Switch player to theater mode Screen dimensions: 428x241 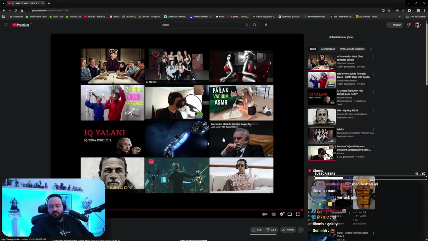tap(290, 214)
